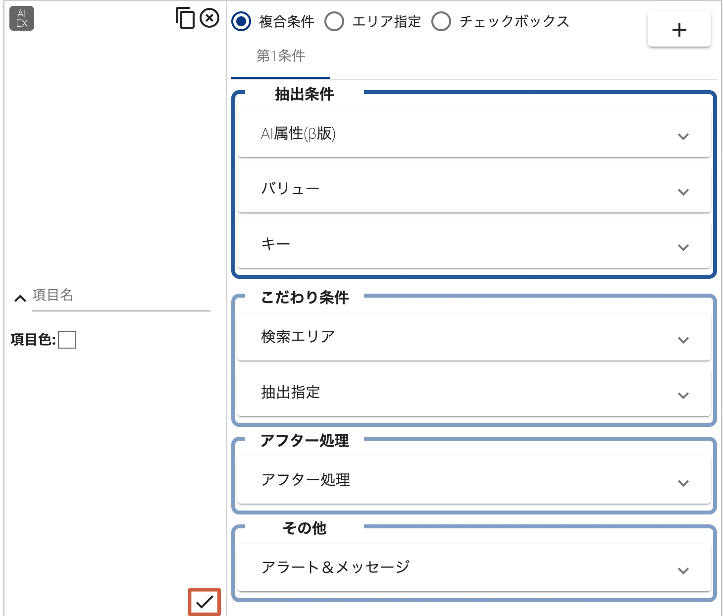Select the チェックボックス radio button
This screenshot has height=616, width=723.
coord(441,21)
